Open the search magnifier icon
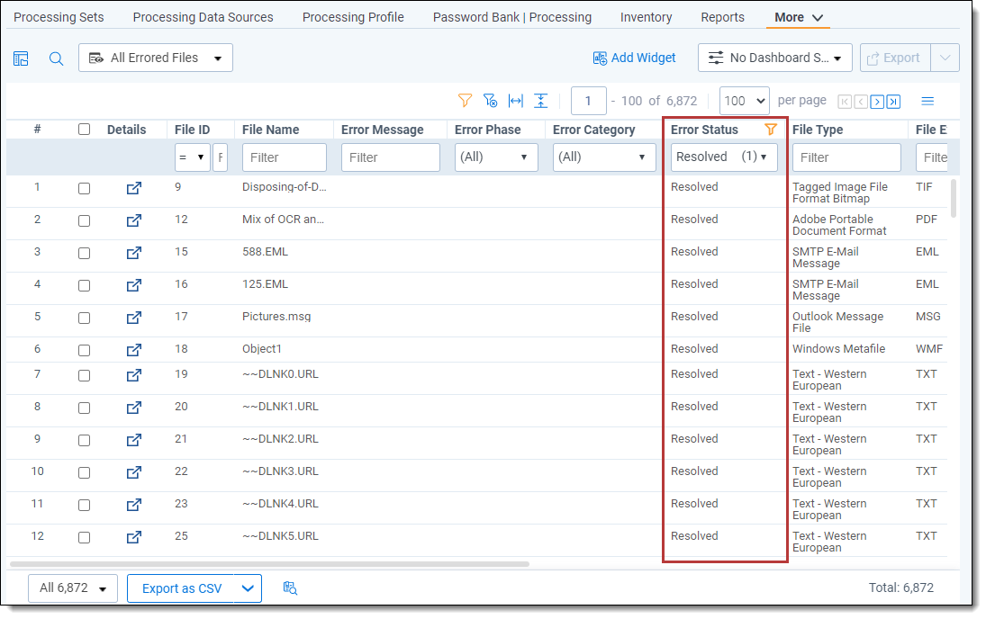Viewport: 986px width, 619px height. pyautogui.click(x=56, y=58)
